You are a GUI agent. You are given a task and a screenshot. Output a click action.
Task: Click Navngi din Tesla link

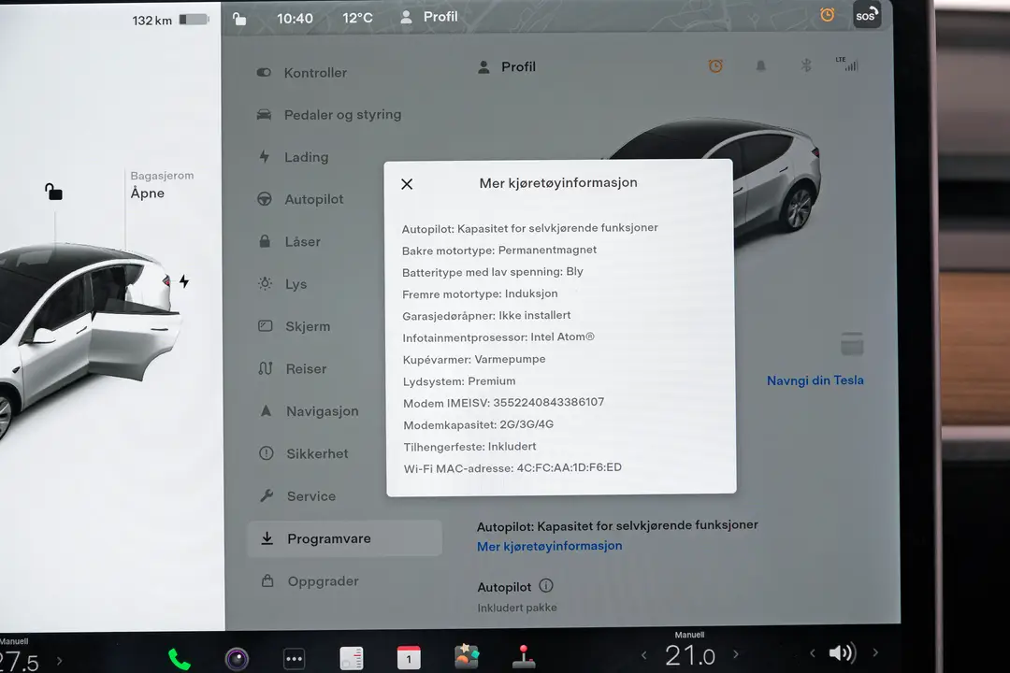815,380
